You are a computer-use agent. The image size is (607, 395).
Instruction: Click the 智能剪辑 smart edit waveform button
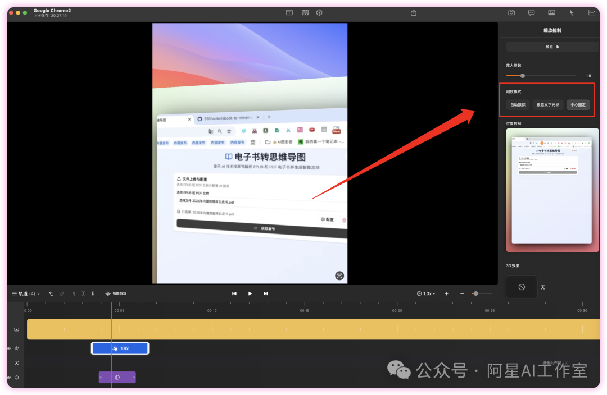click(x=116, y=293)
